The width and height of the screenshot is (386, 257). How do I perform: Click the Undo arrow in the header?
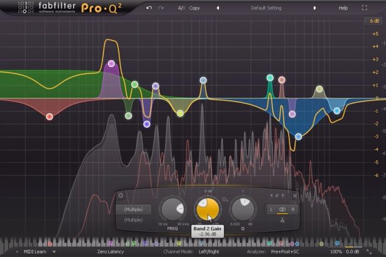tap(149, 9)
